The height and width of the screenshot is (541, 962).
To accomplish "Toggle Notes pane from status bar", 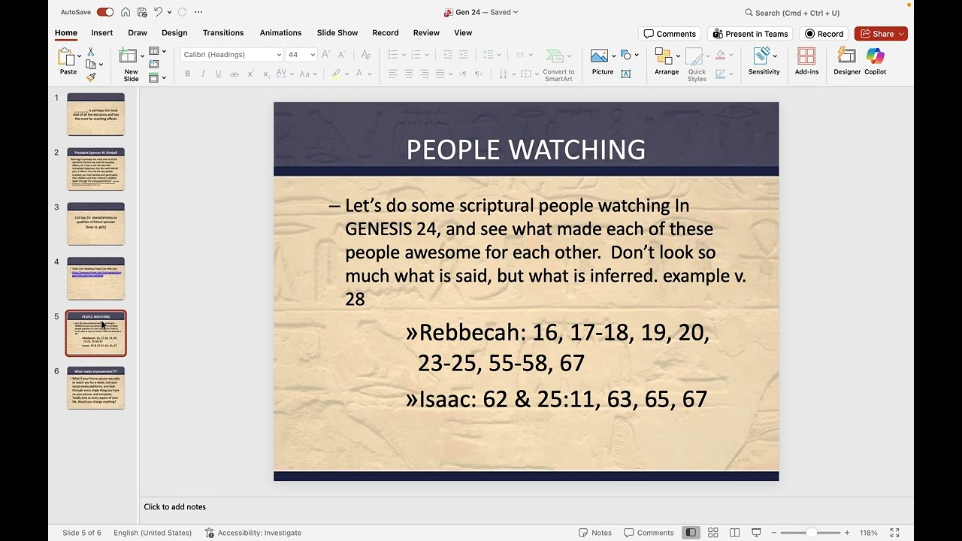I will click(595, 533).
